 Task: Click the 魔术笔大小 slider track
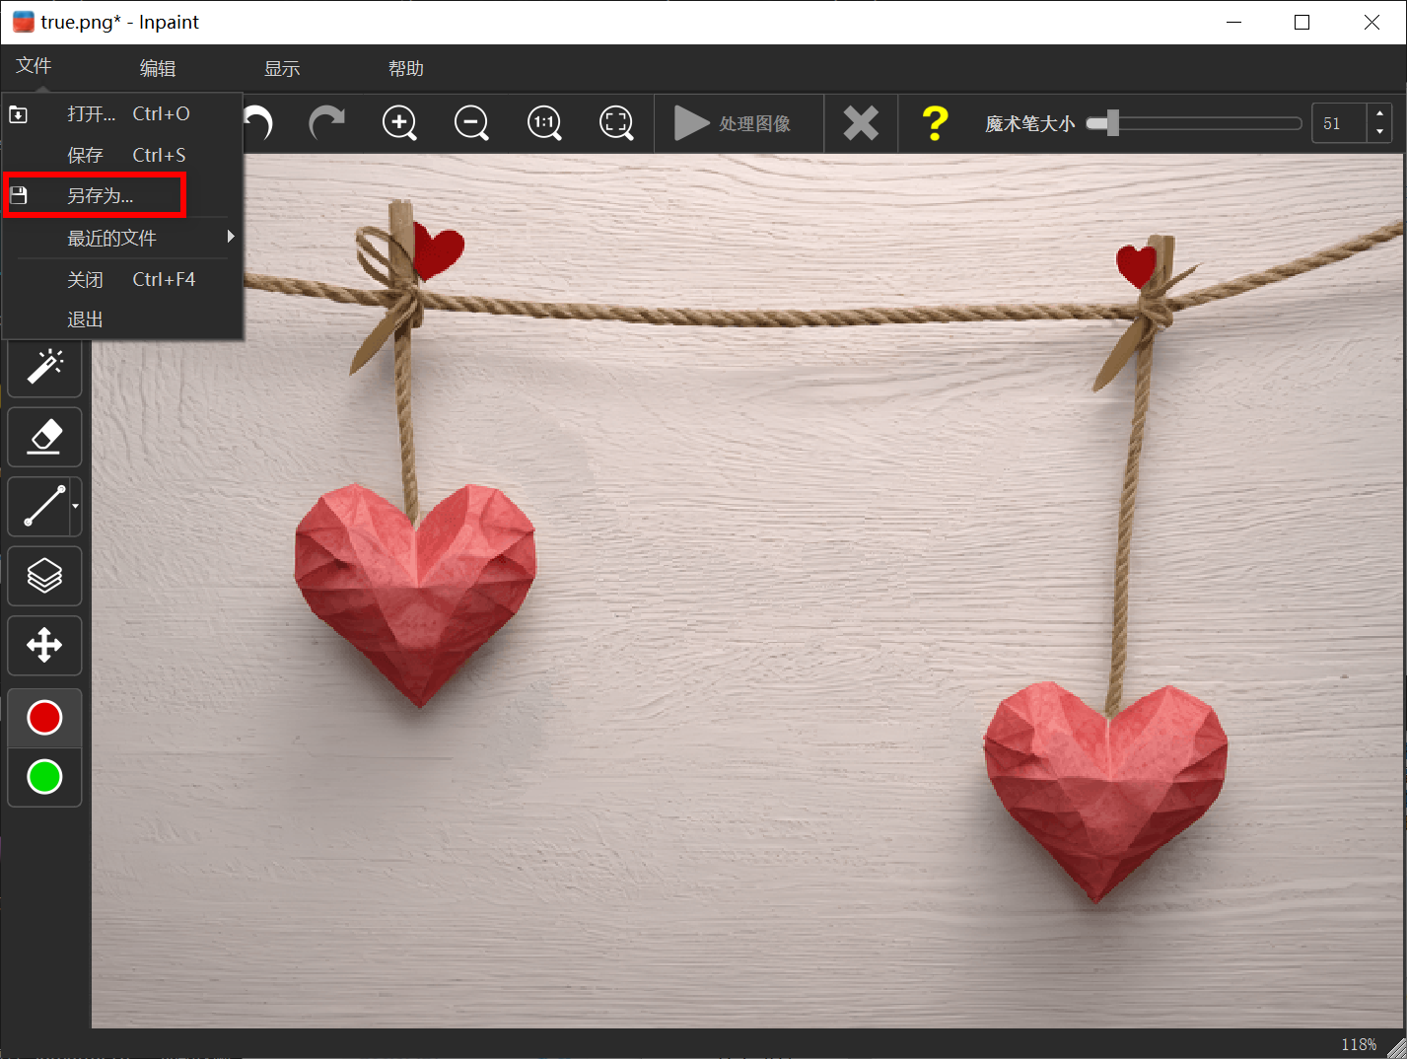(x=1194, y=123)
